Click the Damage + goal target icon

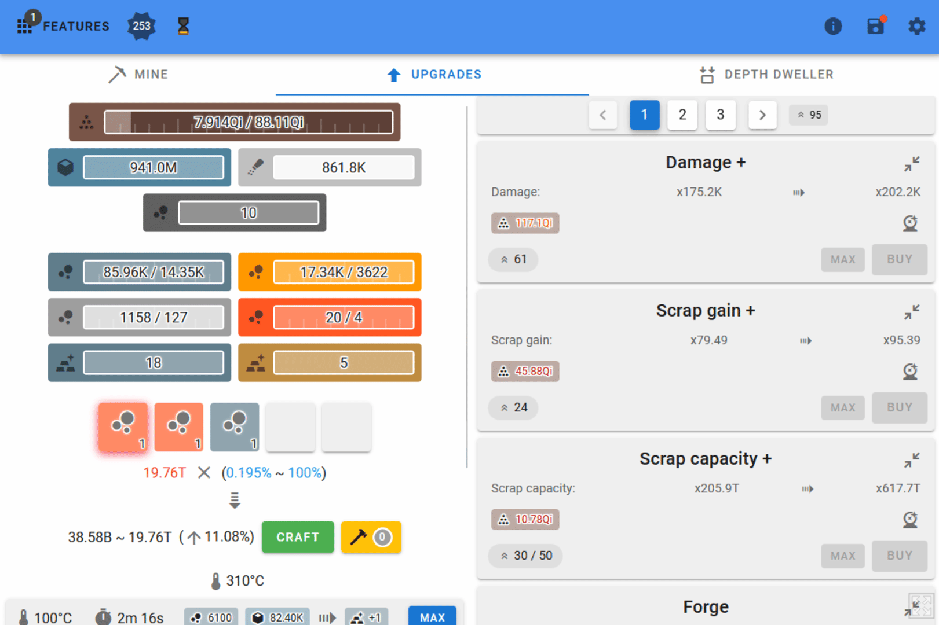click(910, 223)
